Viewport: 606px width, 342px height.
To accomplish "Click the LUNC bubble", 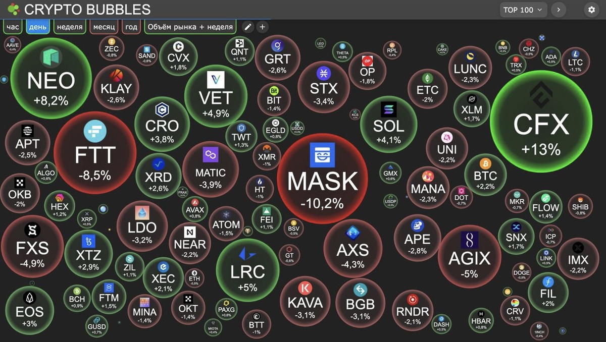I will point(470,68).
